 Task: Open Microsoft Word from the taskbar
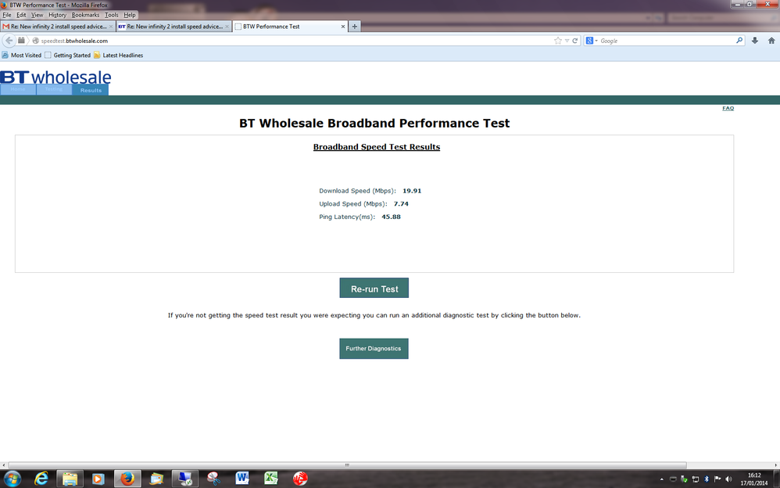point(242,479)
